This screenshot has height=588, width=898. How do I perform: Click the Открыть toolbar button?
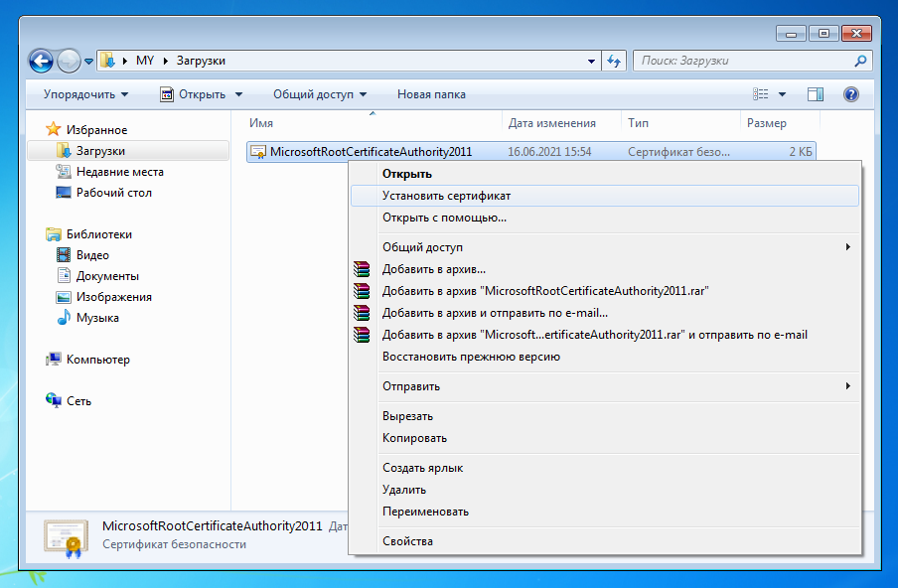click(193, 94)
